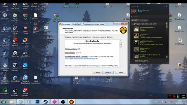Select the AI Recovery Burner desktop icon

[15, 30]
